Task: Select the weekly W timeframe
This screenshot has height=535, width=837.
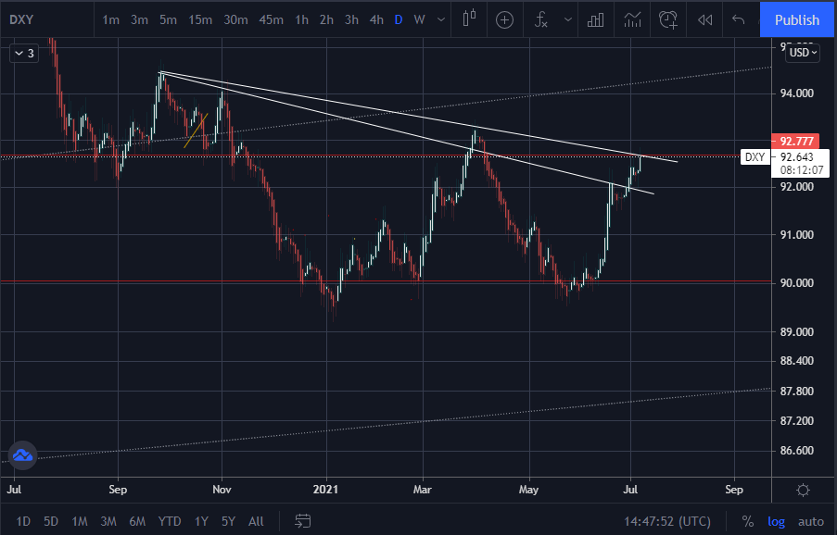Action: click(420, 19)
